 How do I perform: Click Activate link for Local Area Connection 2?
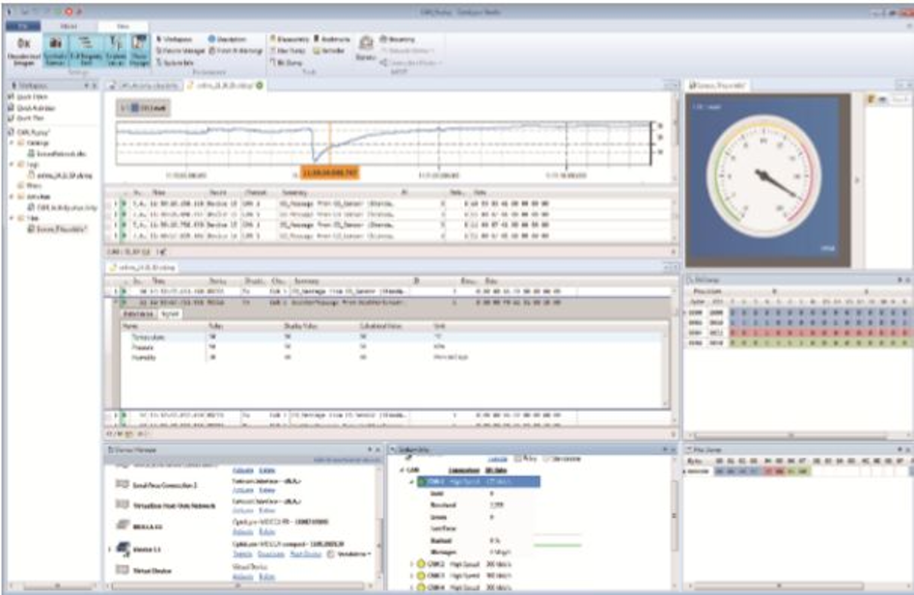coord(243,491)
